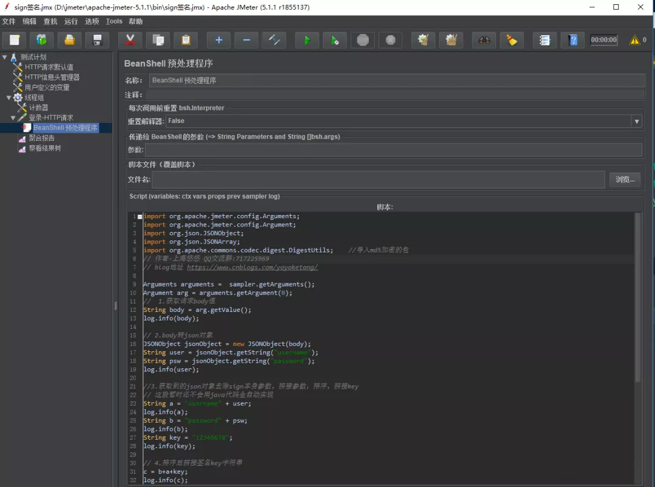
Task: Click script line with String key assignment
Action: pos(187,437)
